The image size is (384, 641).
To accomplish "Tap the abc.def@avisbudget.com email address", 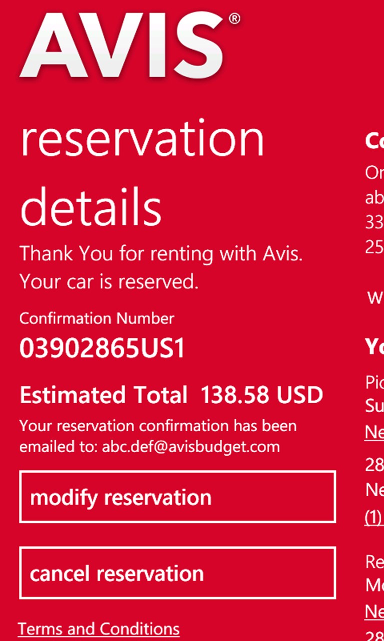I will click(191, 446).
